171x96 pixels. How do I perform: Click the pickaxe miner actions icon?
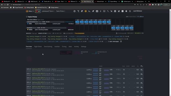tap(108, 11)
